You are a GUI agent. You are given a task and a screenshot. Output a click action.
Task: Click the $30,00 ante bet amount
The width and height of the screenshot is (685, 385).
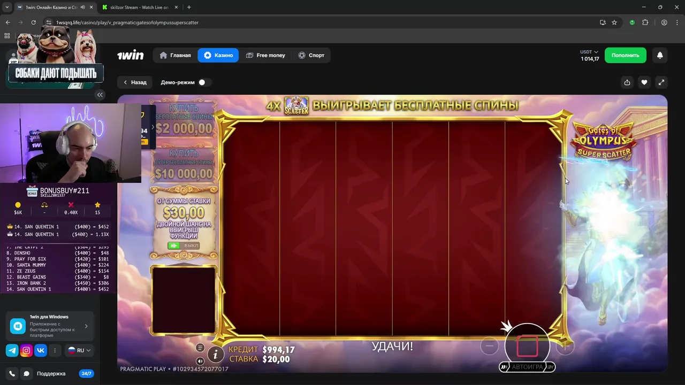coord(184,212)
